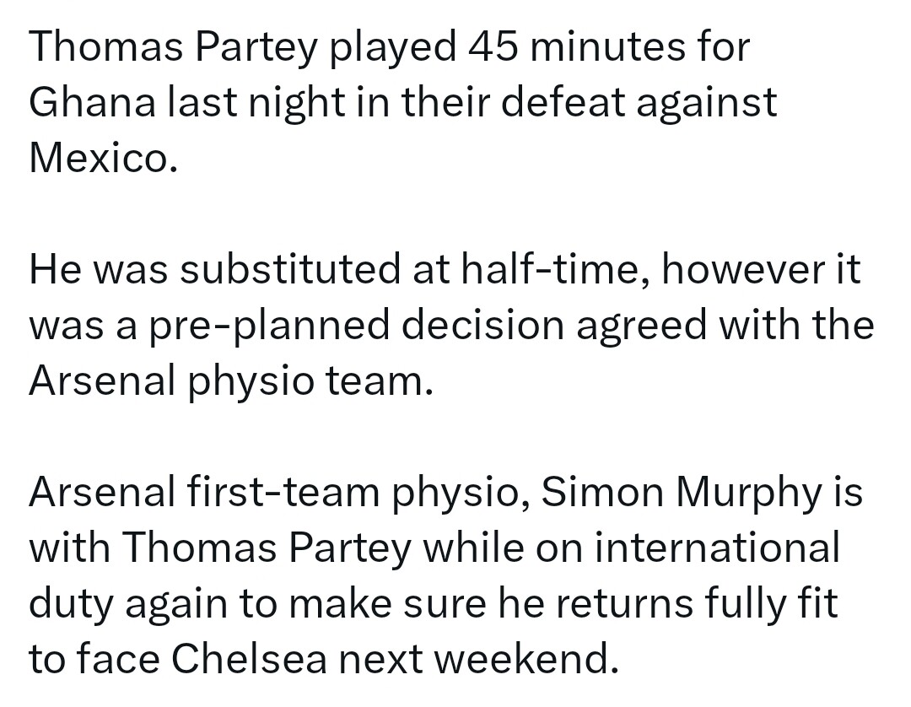Click 'first-team' in third paragraph
Image resolution: width=911 pixels, height=707 pixels.
tap(283, 492)
